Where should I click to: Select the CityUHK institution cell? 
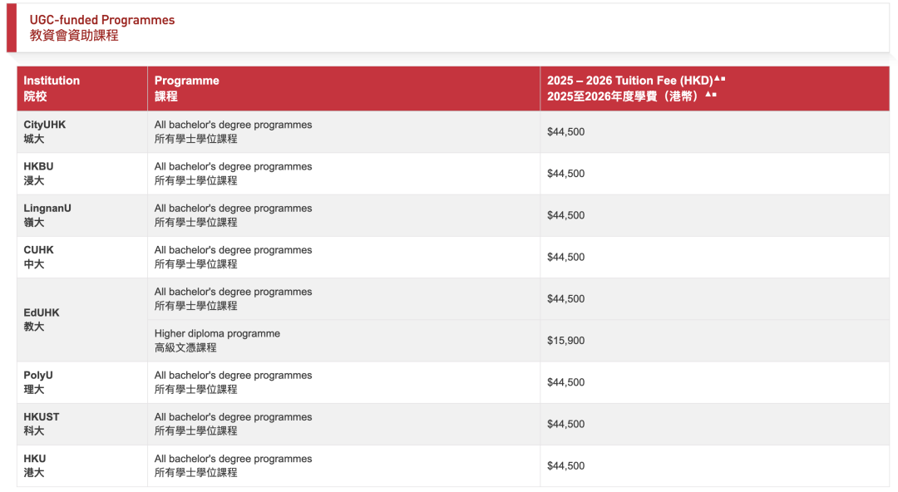82,132
